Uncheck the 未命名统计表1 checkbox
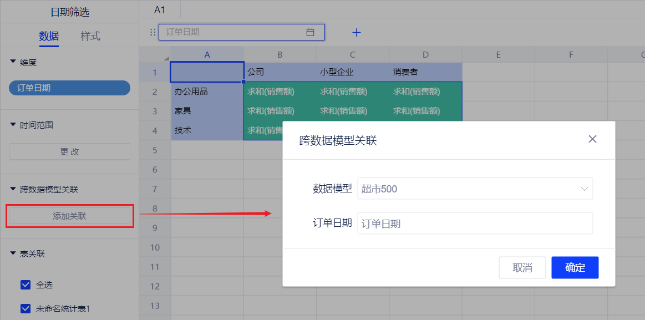This screenshot has height=320, width=645. 25,308
